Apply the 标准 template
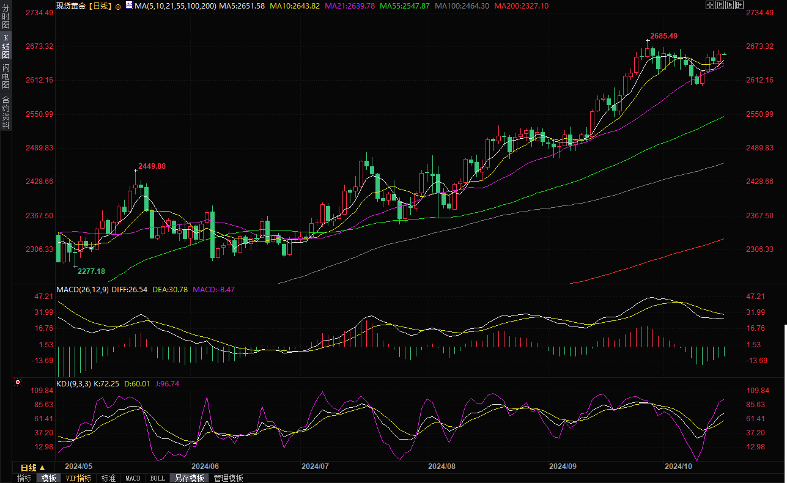 pos(108,478)
